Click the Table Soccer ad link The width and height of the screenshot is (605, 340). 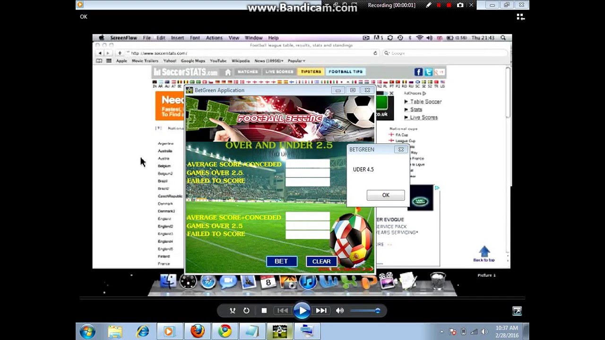pyautogui.click(x=425, y=102)
